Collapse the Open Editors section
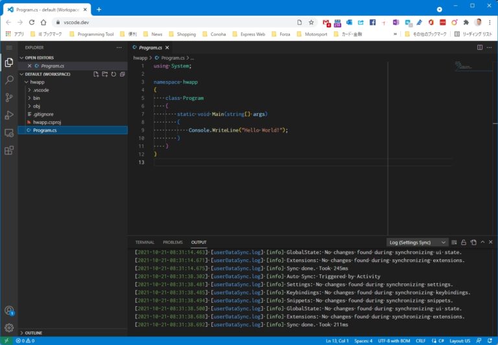The width and height of the screenshot is (498, 345). pyautogui.click(x=73, y=58)
